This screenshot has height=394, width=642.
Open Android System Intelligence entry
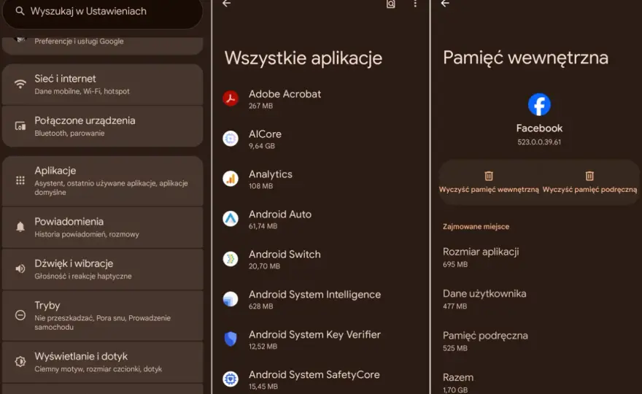pyautogui.click(x=320, y=299)
